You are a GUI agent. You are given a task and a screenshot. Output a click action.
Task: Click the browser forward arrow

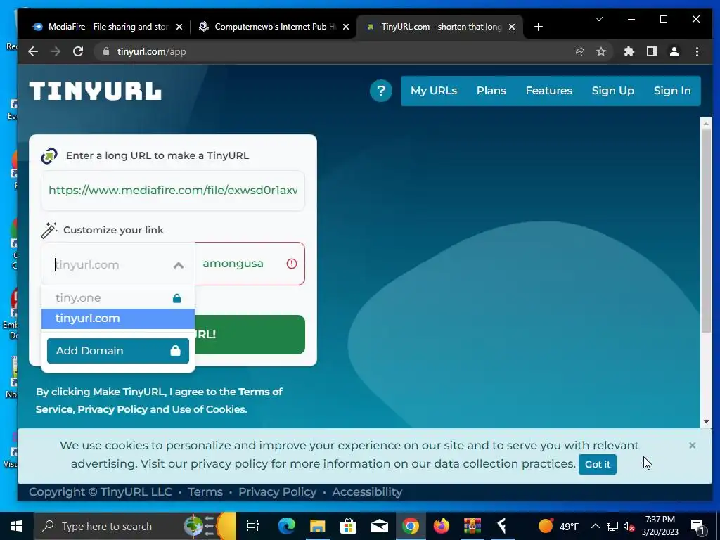click(56, 51)
